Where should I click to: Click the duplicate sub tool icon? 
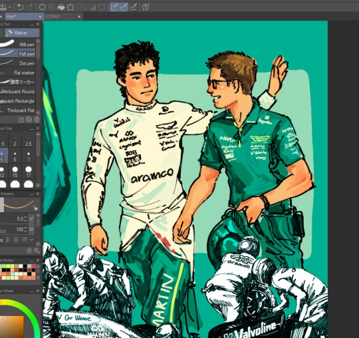[29, 119]
